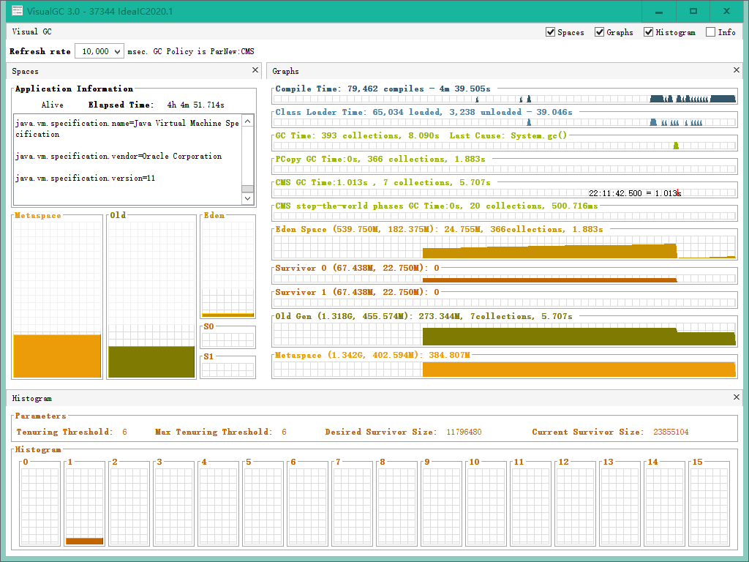The image size is (749, 562).
Task: Enable the Info checkbox
Action: pos(710,32)
